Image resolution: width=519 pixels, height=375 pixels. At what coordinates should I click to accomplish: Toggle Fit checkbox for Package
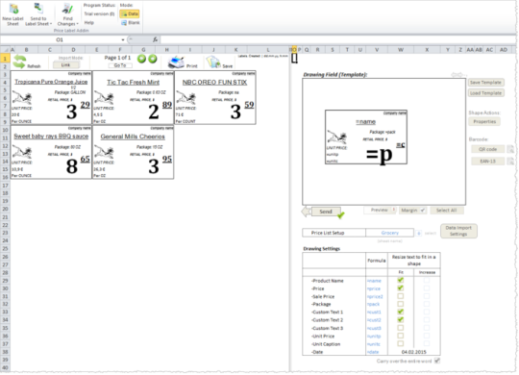point(401,304)
